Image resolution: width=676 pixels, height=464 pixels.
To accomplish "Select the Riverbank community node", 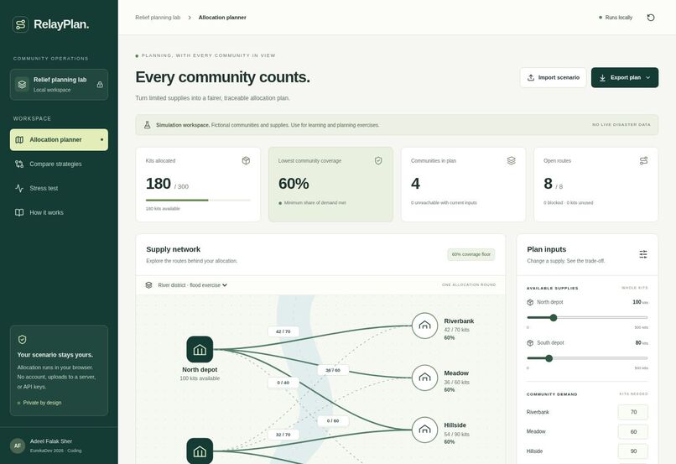I will [x=424, y=326].
